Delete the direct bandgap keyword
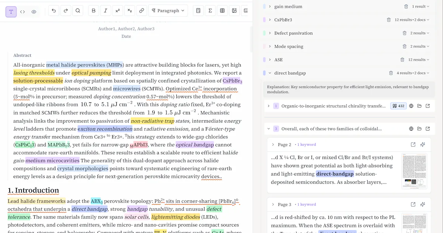Screen dimensions: 443x233 point(391,73)
